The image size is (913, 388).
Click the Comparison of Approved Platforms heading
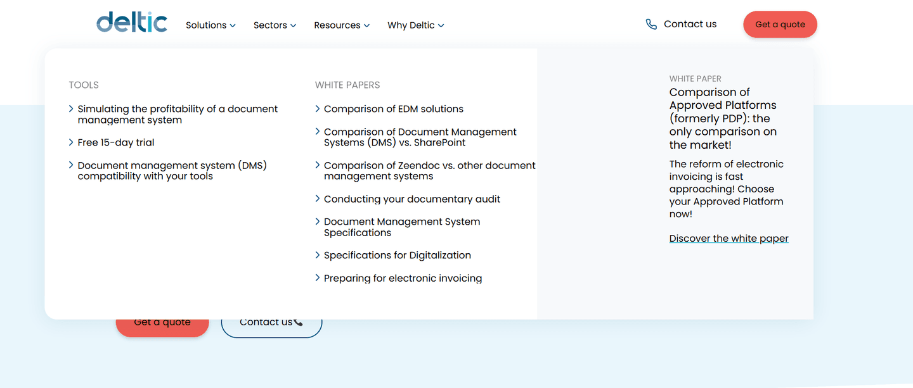[723, 118]
